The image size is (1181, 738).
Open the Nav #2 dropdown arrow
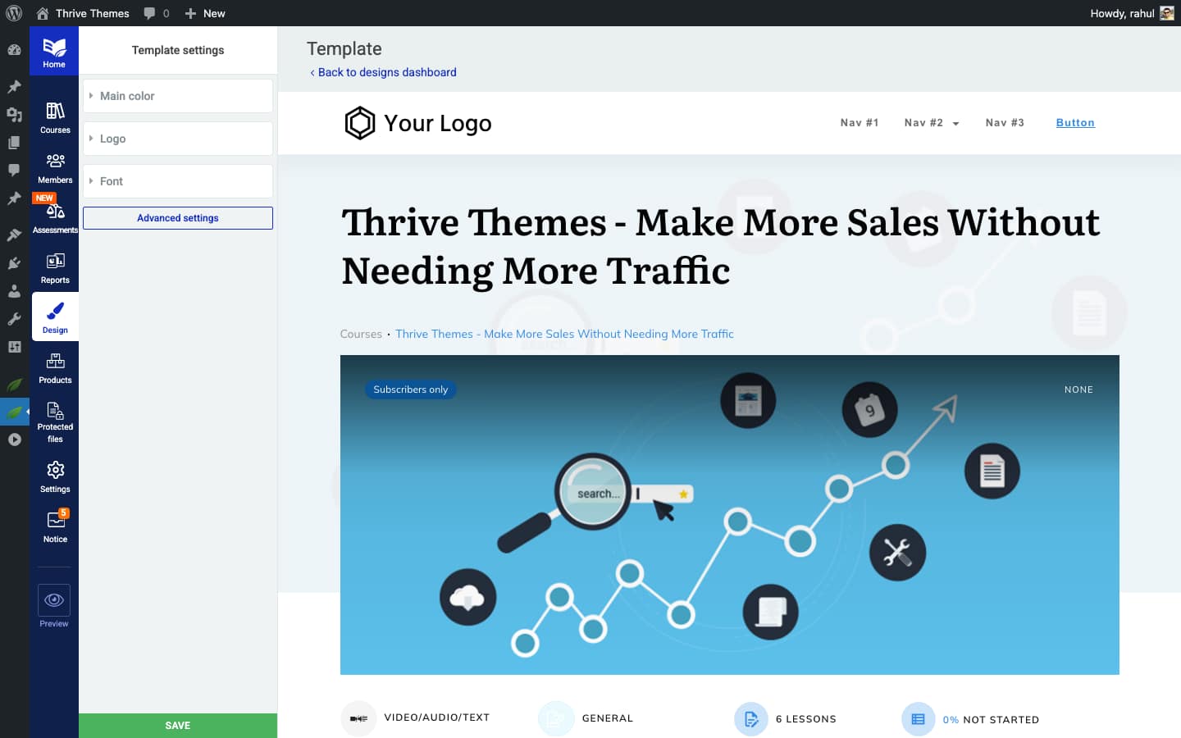955,124
